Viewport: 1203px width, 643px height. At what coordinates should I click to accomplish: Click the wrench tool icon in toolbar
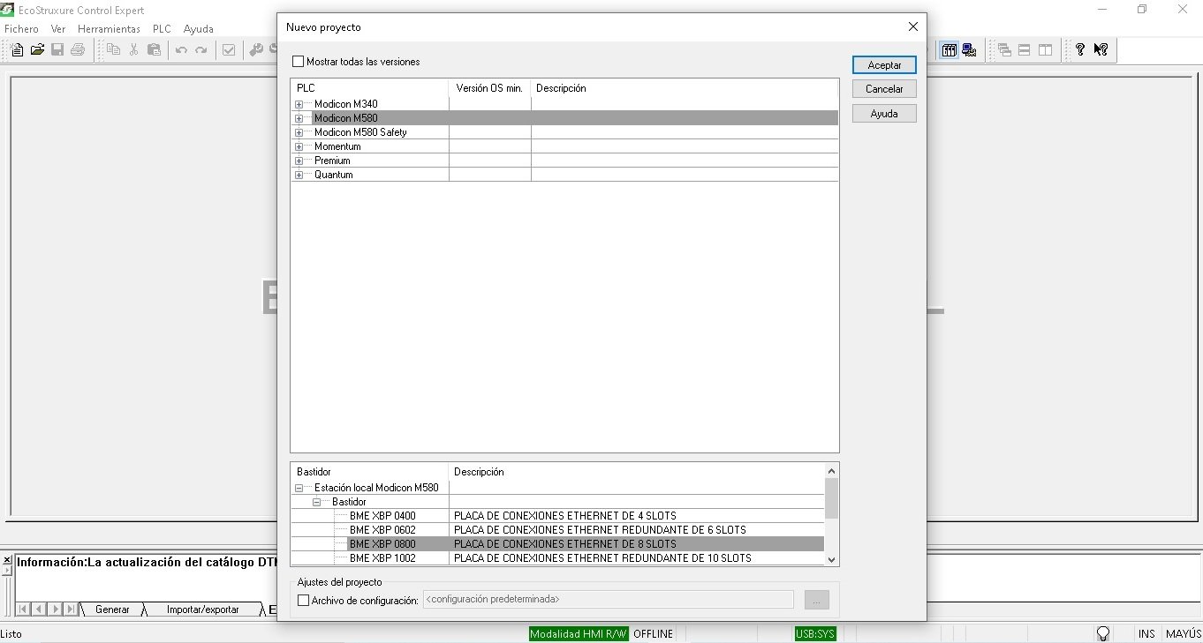click(256, 50)
